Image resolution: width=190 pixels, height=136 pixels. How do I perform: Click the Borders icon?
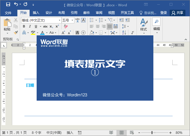click(101, 33)
